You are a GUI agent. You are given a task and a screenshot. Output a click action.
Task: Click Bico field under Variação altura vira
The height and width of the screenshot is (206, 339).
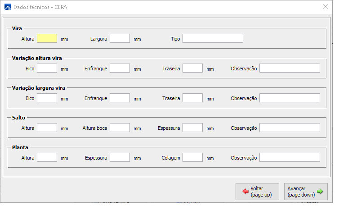click(47, 69)
